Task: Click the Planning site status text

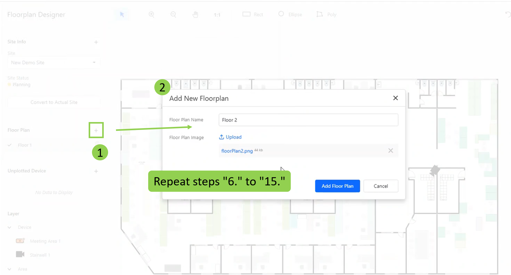Action: (x=21, y=85)
